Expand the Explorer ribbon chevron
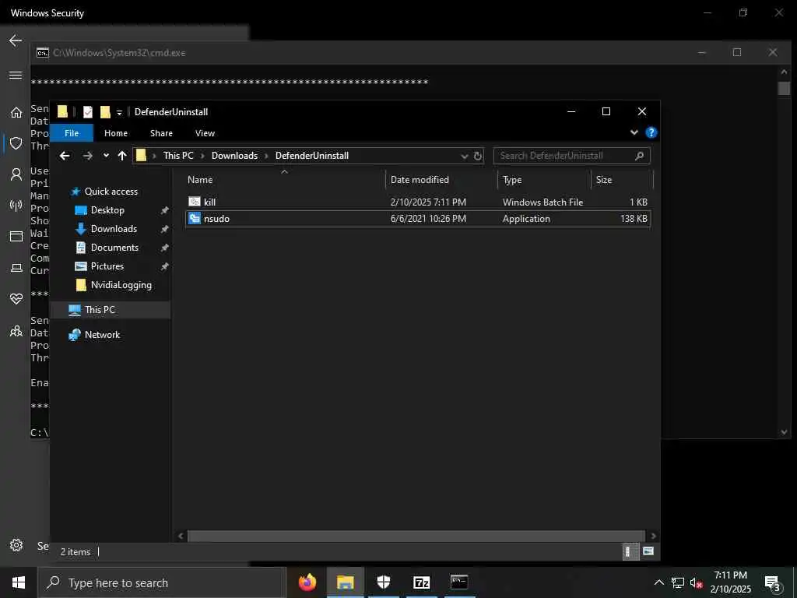797x598 pixels. coord(634,132)
